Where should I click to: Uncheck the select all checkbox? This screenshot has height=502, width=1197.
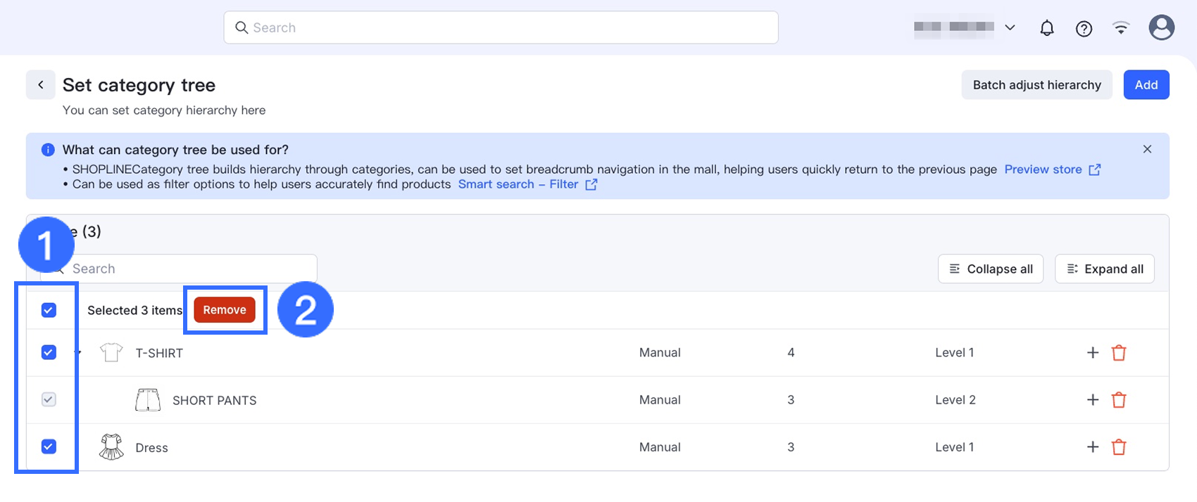coord(49,310)
